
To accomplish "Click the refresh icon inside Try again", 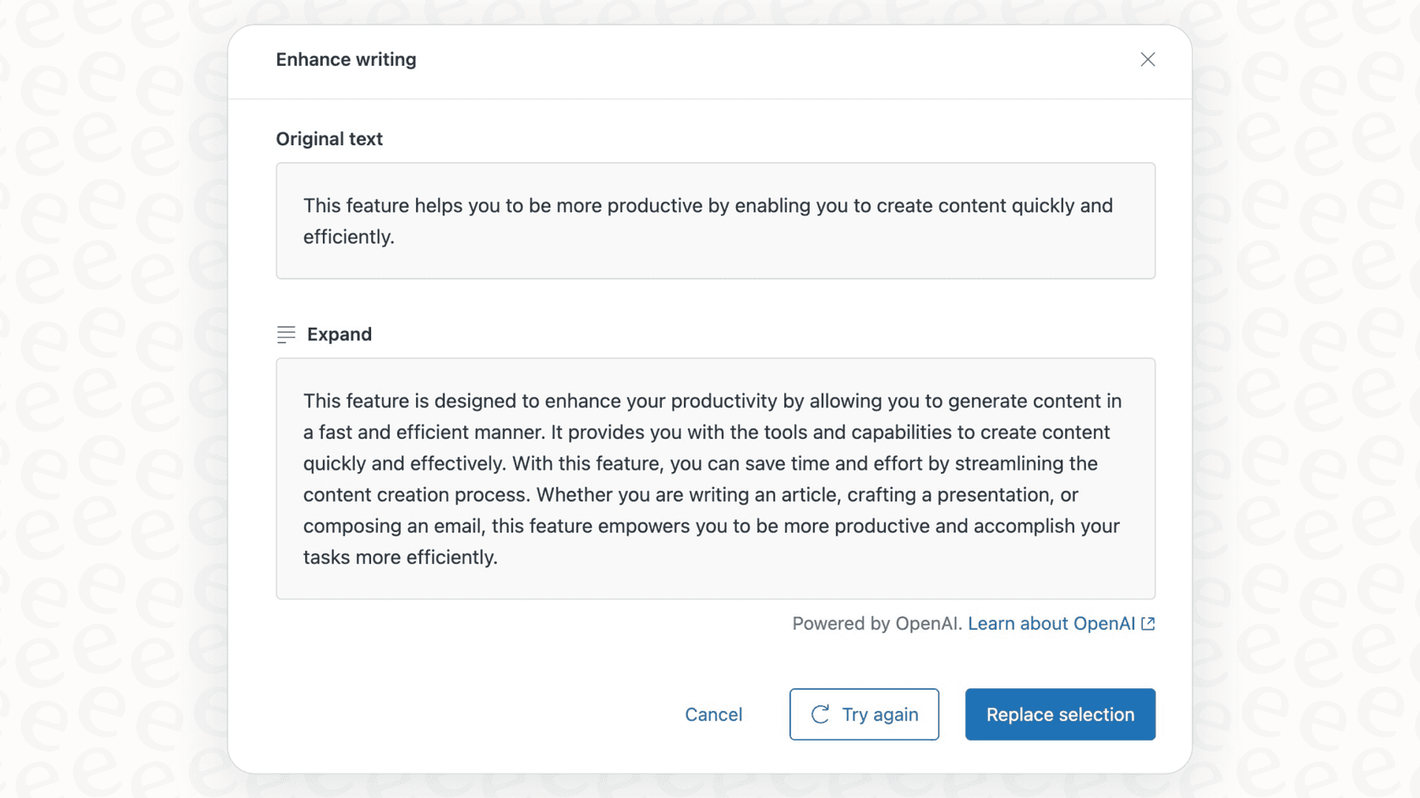I will (819, 714).
